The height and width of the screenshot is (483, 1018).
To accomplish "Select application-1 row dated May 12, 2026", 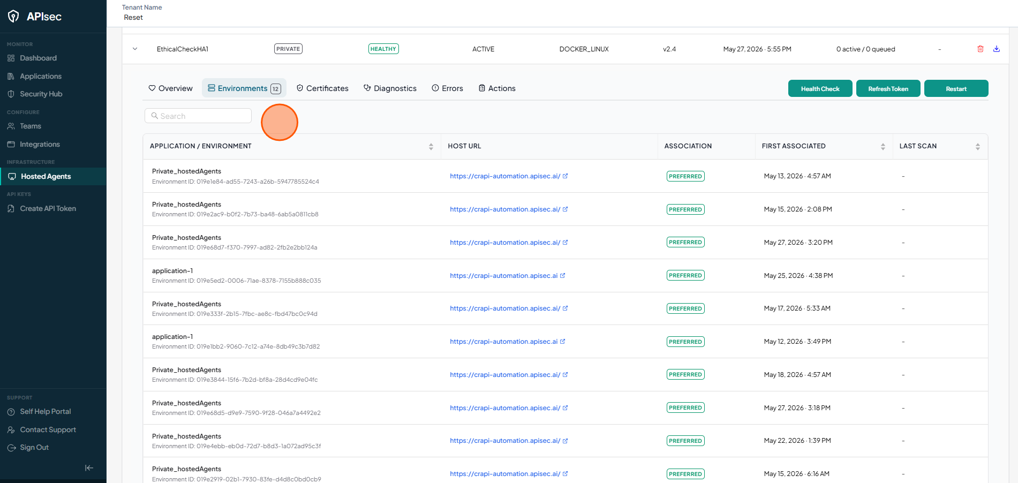I will tap(565, 342).
